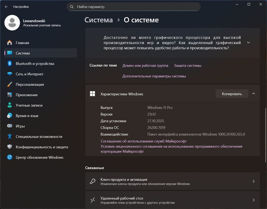Open Учетные записи section
Viewport: 267px width, 209px height.
(41, 105)
